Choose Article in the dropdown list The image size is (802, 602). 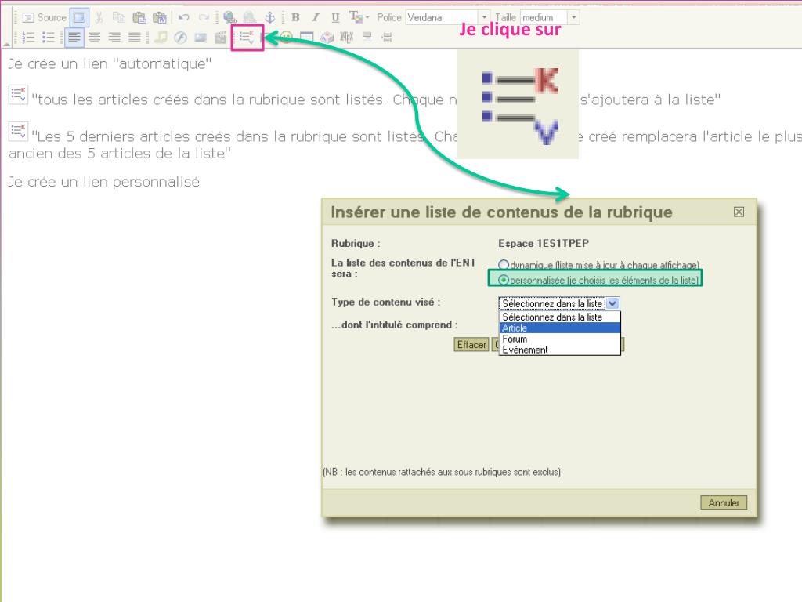pos(559,328)
